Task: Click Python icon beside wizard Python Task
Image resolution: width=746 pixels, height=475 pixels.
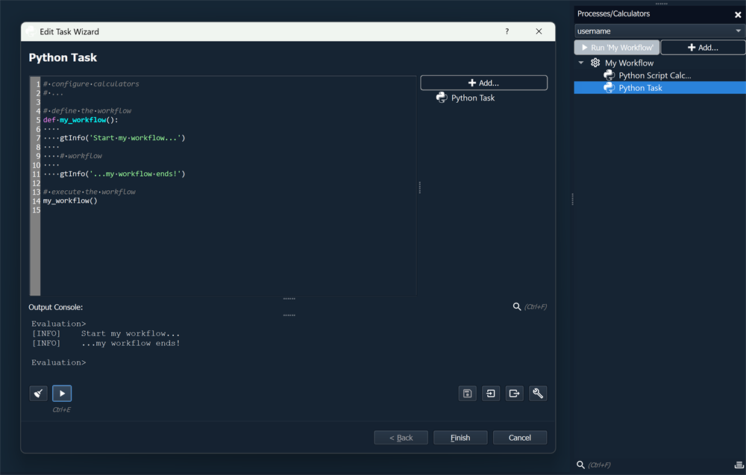Action: [442, 98]
